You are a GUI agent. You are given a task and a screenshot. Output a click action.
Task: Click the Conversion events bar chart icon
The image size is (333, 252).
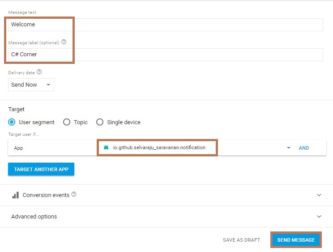pos(15,195)
